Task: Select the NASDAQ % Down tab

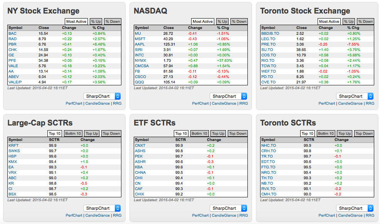Action: (x=239, y=22)
